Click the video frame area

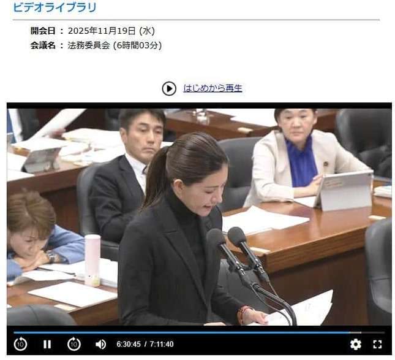199,217
